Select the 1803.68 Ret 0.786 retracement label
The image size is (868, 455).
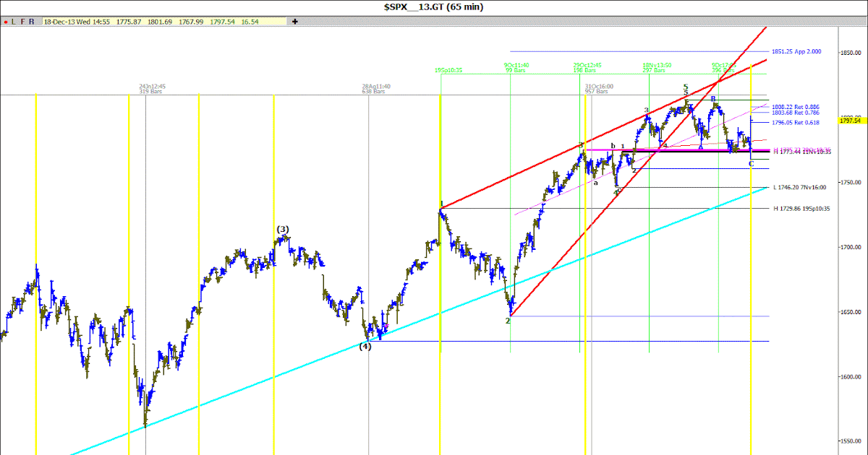(x=796, y=112)
